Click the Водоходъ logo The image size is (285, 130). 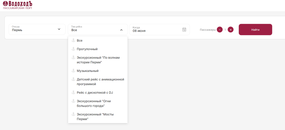point(18,5)
